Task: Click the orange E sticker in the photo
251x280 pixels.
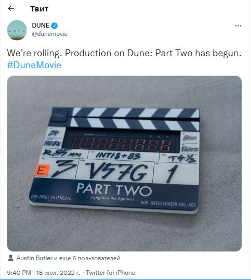Action: point(42,170)
